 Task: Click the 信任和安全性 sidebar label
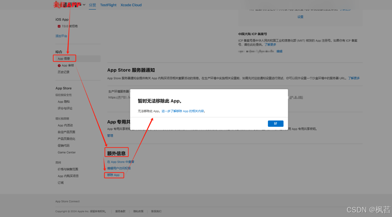(x=64, y=95)
